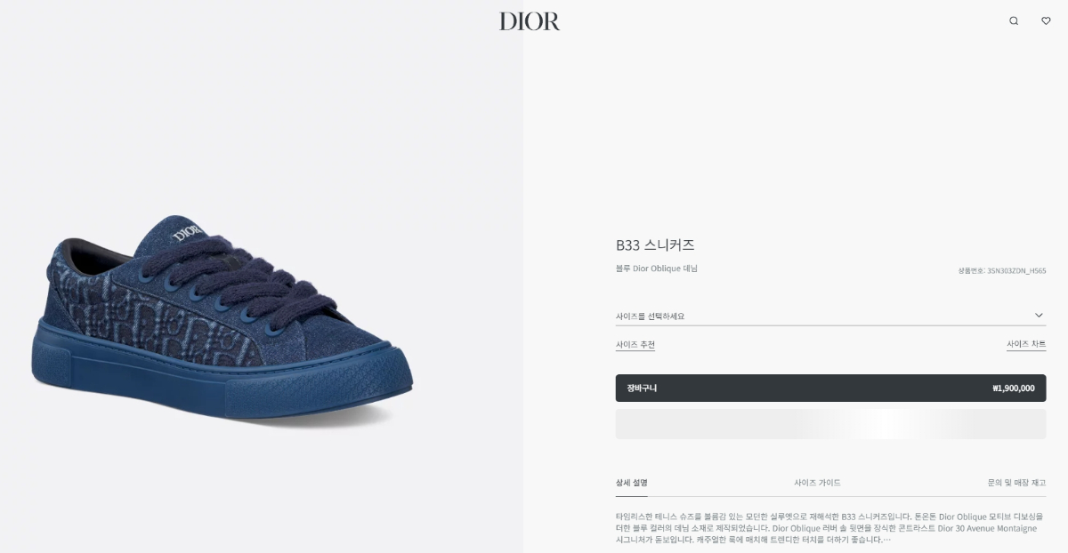
Task: Click the ₩1,900,000 price on the cart button
Action: click(x=1014, y=389)
